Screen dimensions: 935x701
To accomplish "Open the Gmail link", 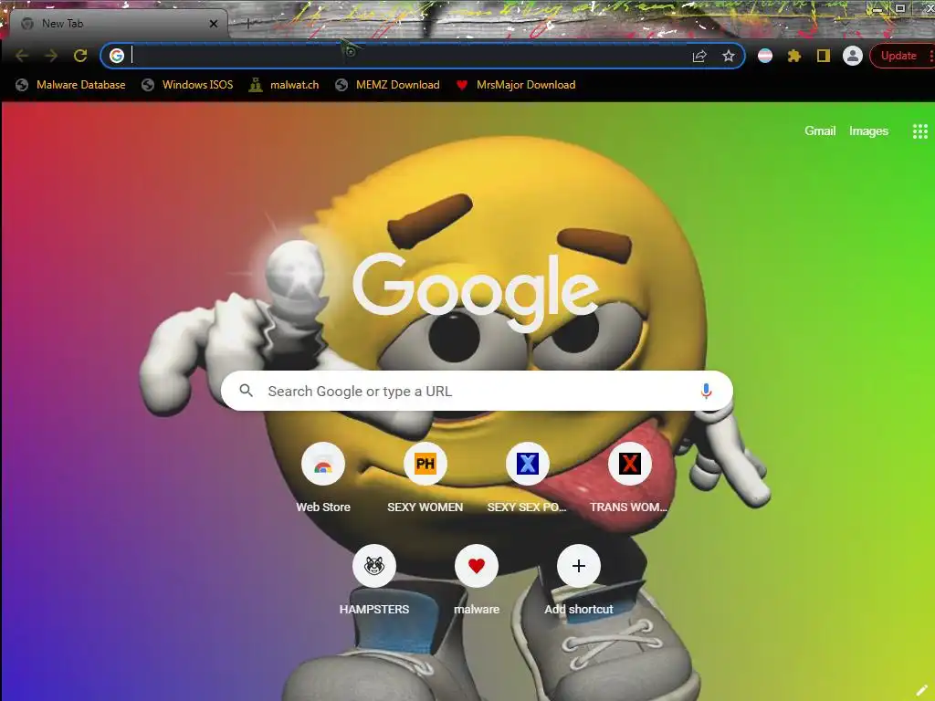I will pos(820,131).
